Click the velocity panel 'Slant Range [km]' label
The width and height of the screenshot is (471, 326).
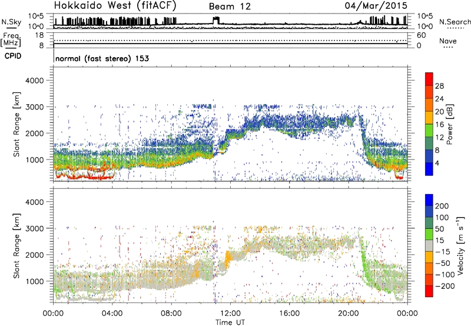(x=16, y=246)
